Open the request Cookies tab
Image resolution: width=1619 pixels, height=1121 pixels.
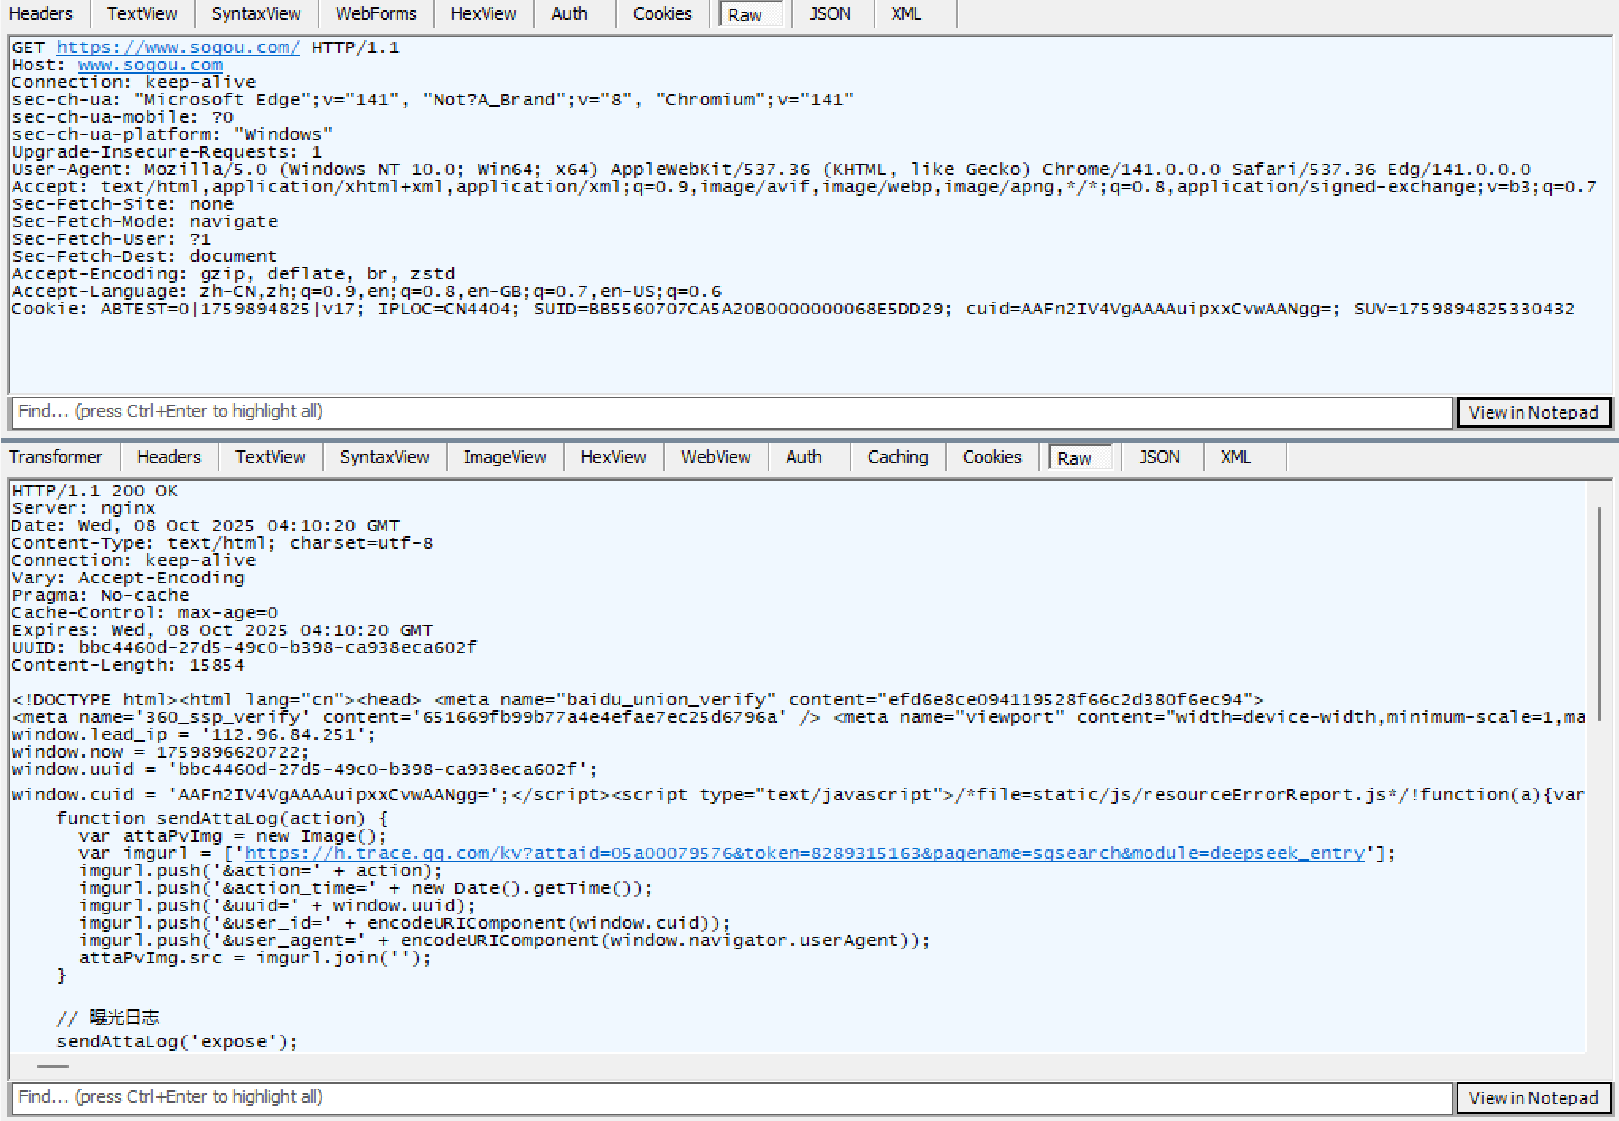point(662,13)
